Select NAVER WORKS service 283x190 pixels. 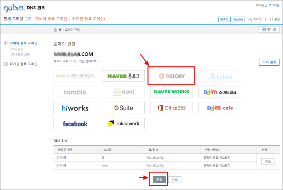coord(172,92)
